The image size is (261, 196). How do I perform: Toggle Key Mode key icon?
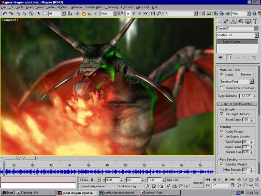(x=207, y=185)
